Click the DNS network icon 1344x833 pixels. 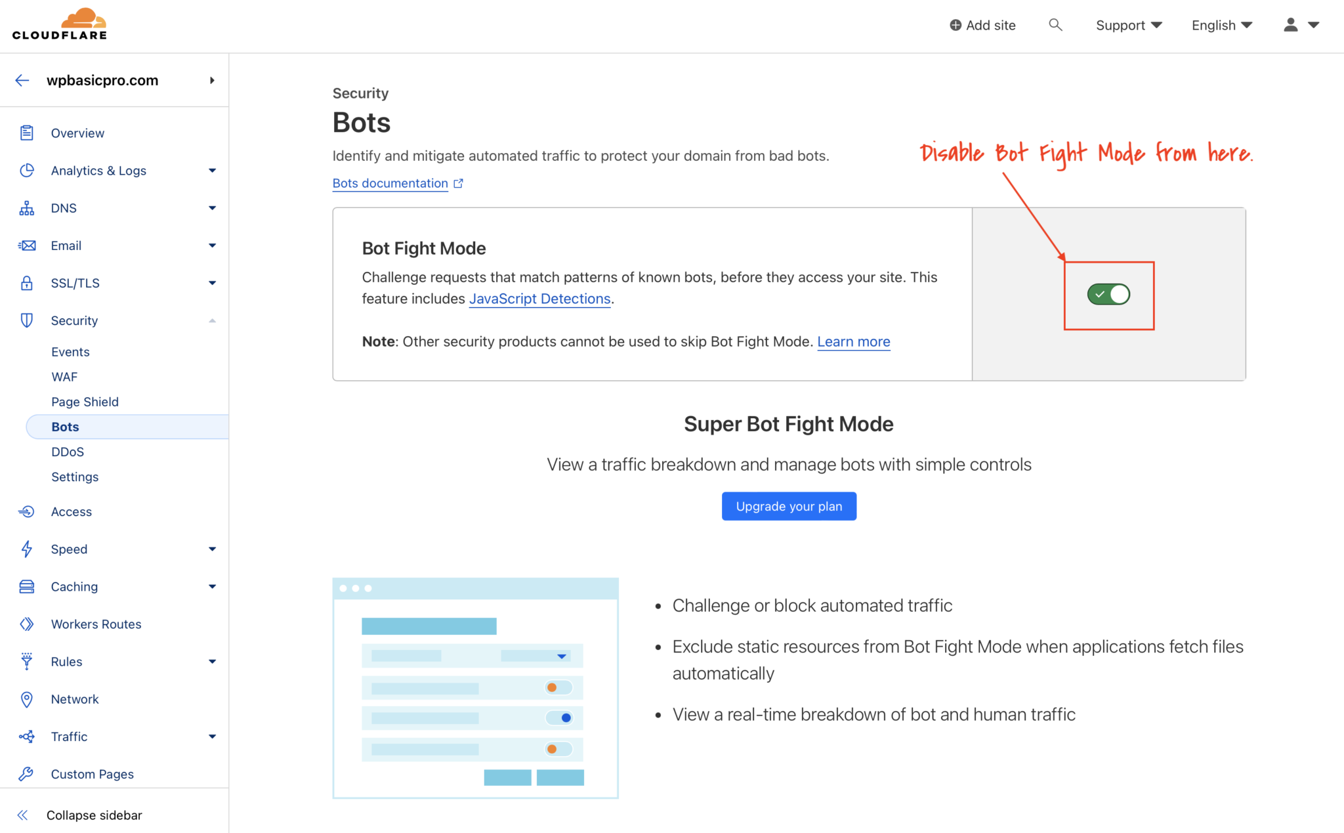tap(27, 207)
